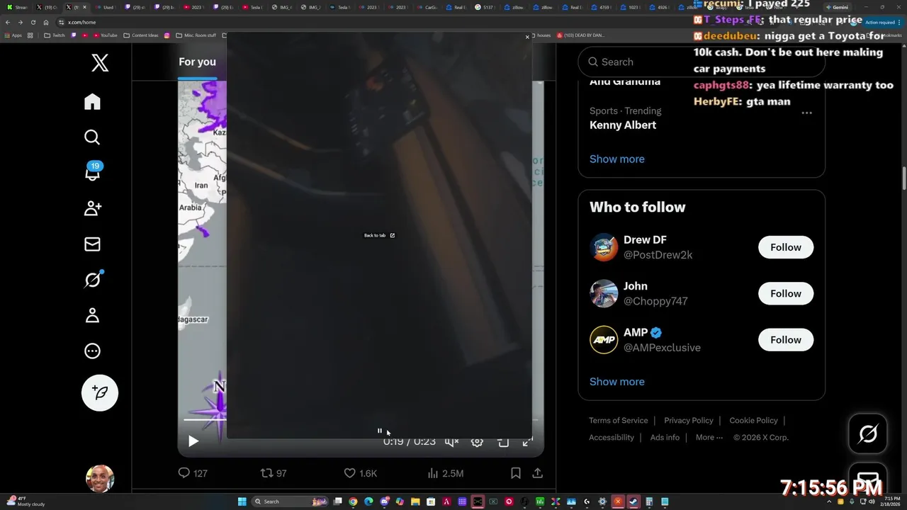Open Google Chrome from taskbar

coord(353,501)
